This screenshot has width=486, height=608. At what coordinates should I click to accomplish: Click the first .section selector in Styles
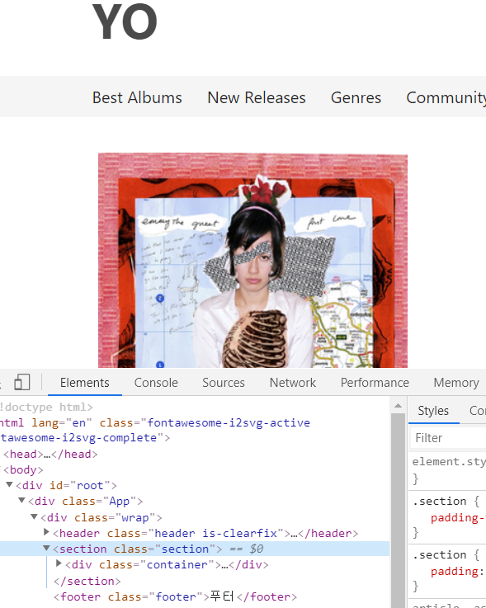coord(440,501)
